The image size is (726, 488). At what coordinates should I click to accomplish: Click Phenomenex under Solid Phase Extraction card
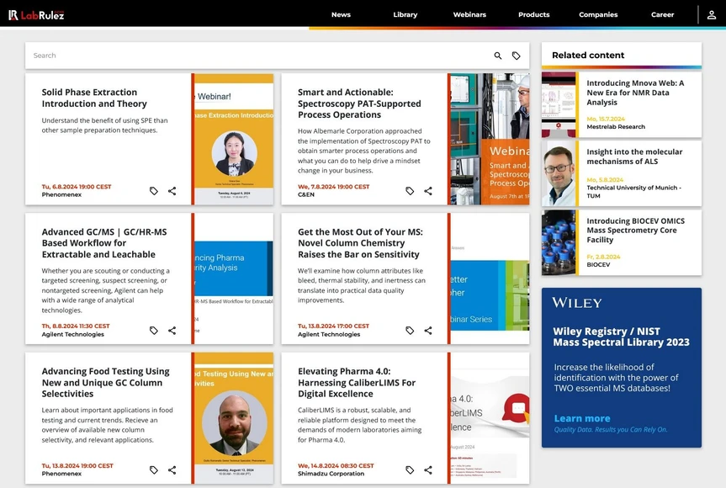coord(61,195)
